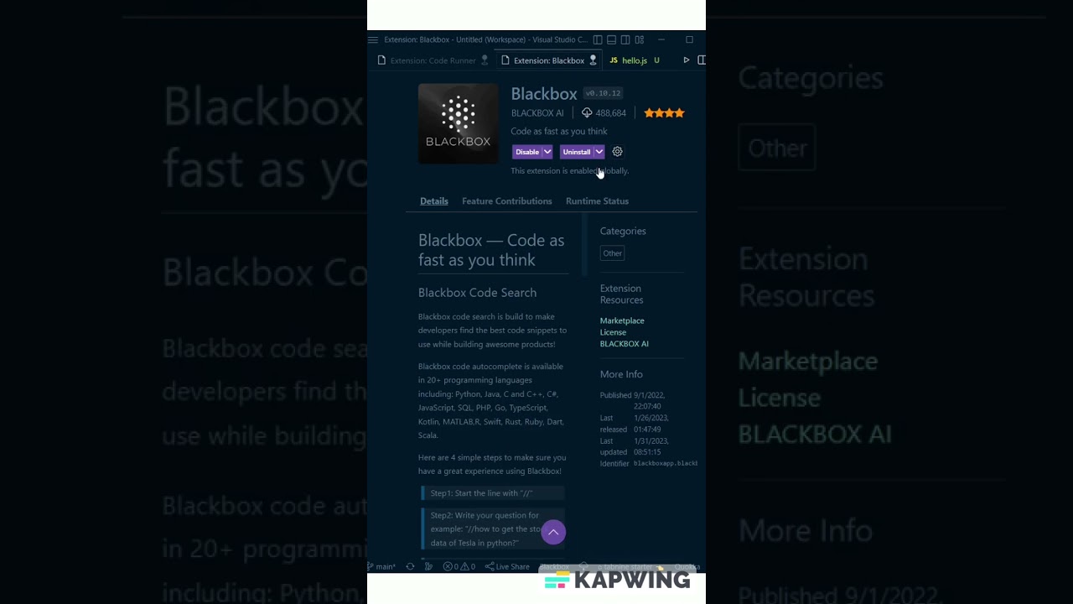1073x604 pixels.
Task: Unpin the Extension: Blackbox tab
Action: 593,60
